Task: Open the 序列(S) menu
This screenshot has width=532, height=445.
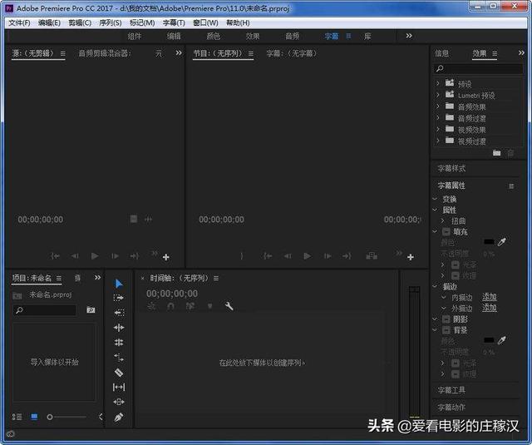Action: 111,22
